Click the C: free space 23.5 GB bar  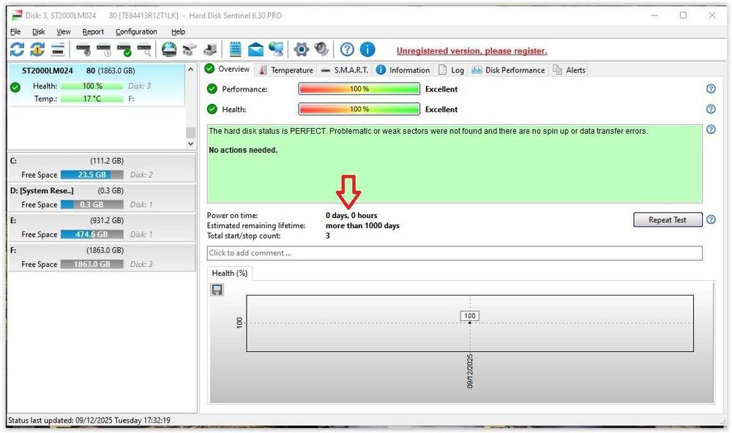92,175
